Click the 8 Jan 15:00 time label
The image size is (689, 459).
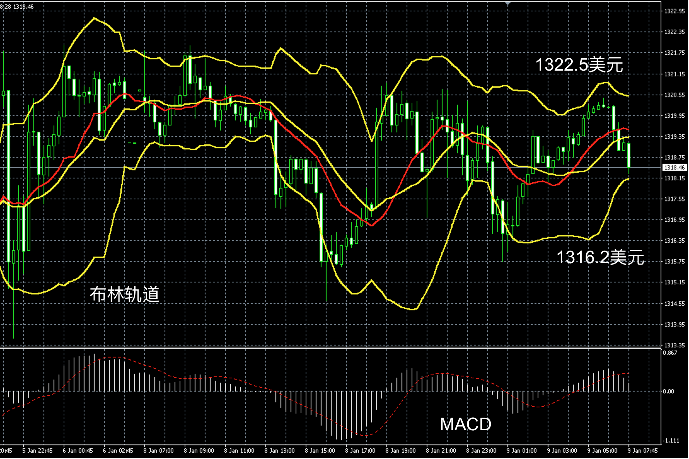(x=320, y=450)
